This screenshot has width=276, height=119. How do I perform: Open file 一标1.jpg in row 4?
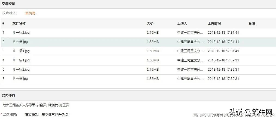[23, 60]
